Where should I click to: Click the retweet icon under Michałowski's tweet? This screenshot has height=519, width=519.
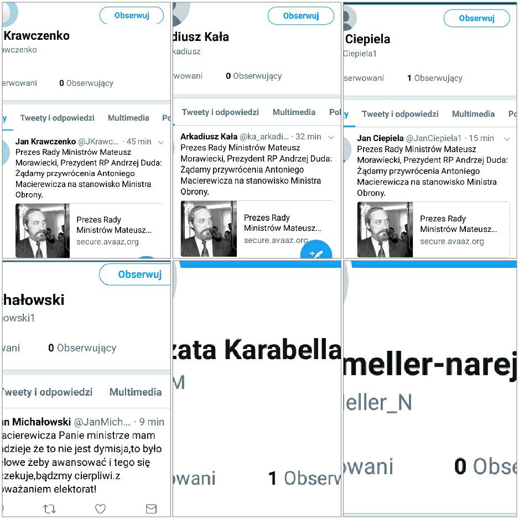pyautogui.click(x=49, y=508)
